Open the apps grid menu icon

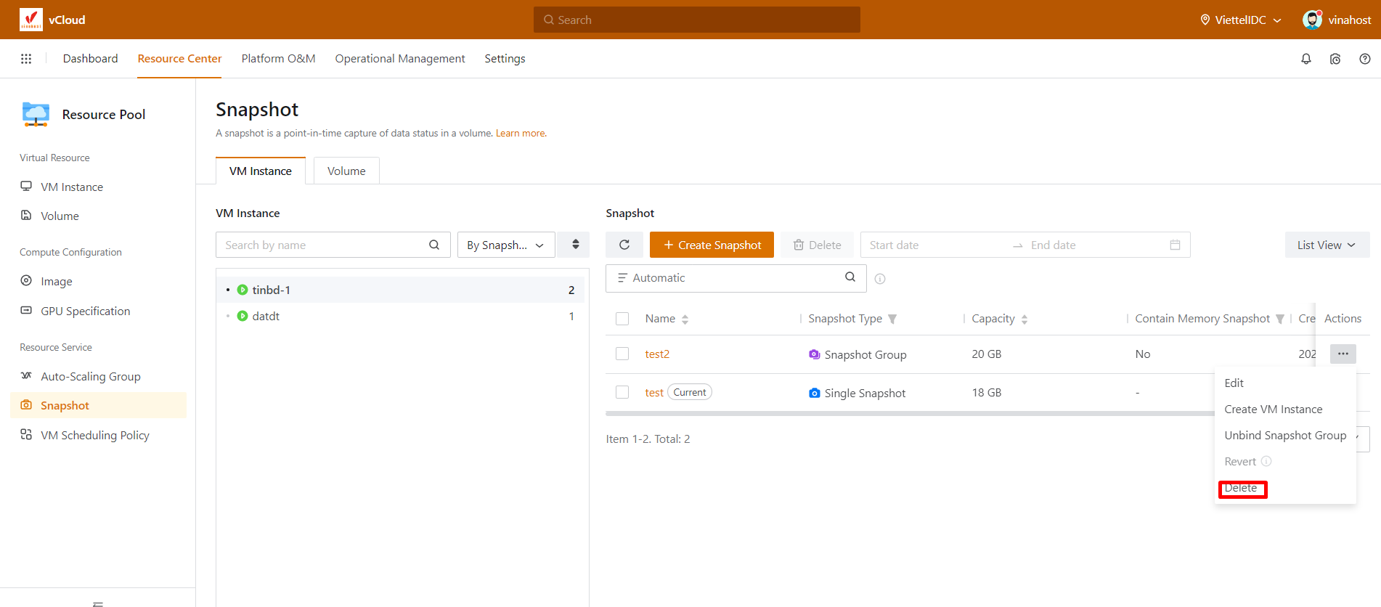[26, 59]
